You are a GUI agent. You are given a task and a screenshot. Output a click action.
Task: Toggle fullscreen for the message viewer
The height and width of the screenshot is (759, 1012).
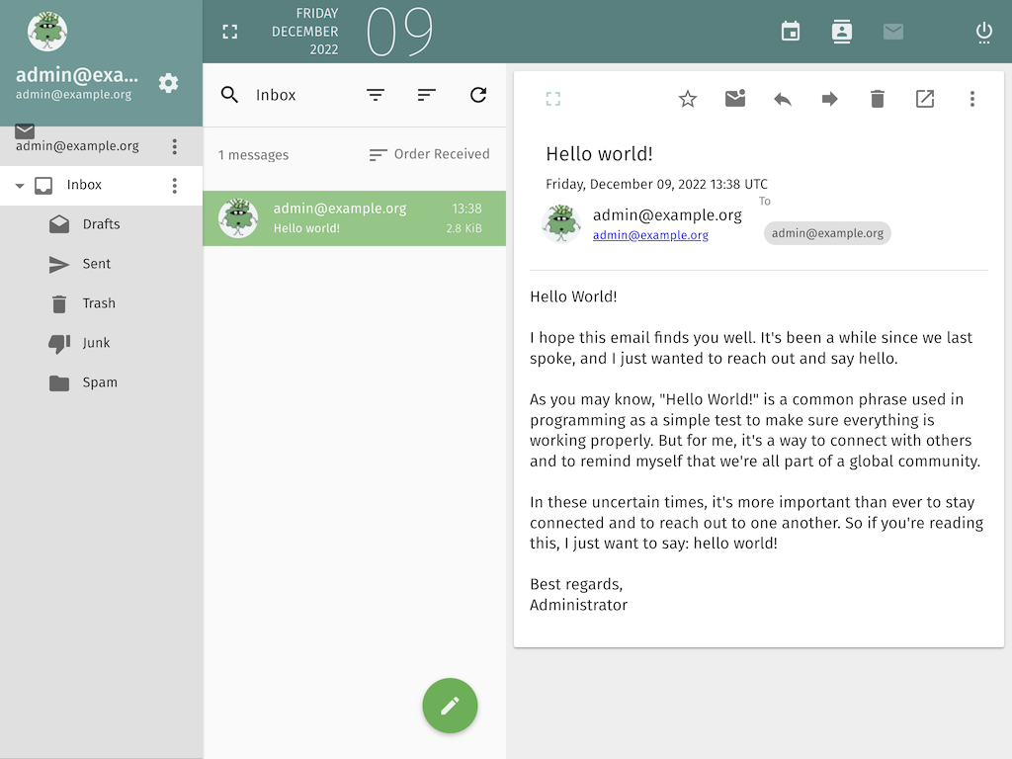553,99
